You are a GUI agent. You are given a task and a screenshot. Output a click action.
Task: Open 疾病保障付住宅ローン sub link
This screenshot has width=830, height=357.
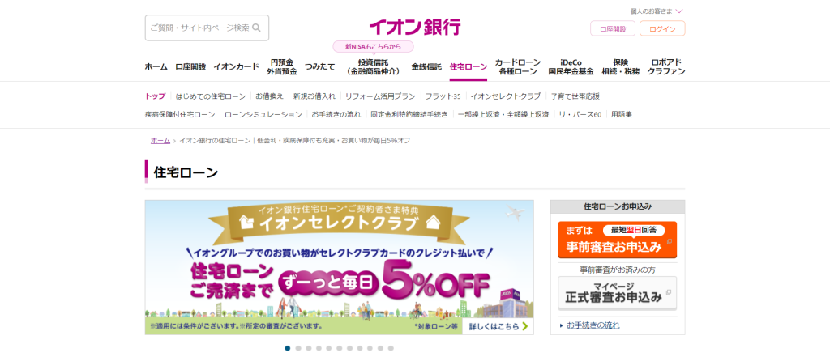(180, 114)
